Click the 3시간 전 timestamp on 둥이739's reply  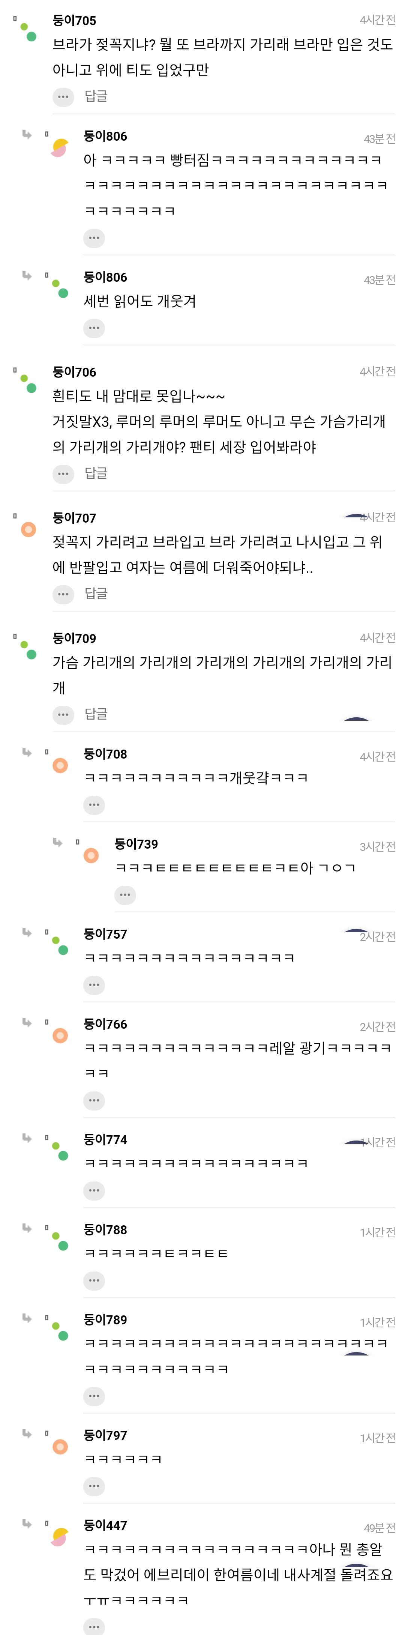(377, 846)
